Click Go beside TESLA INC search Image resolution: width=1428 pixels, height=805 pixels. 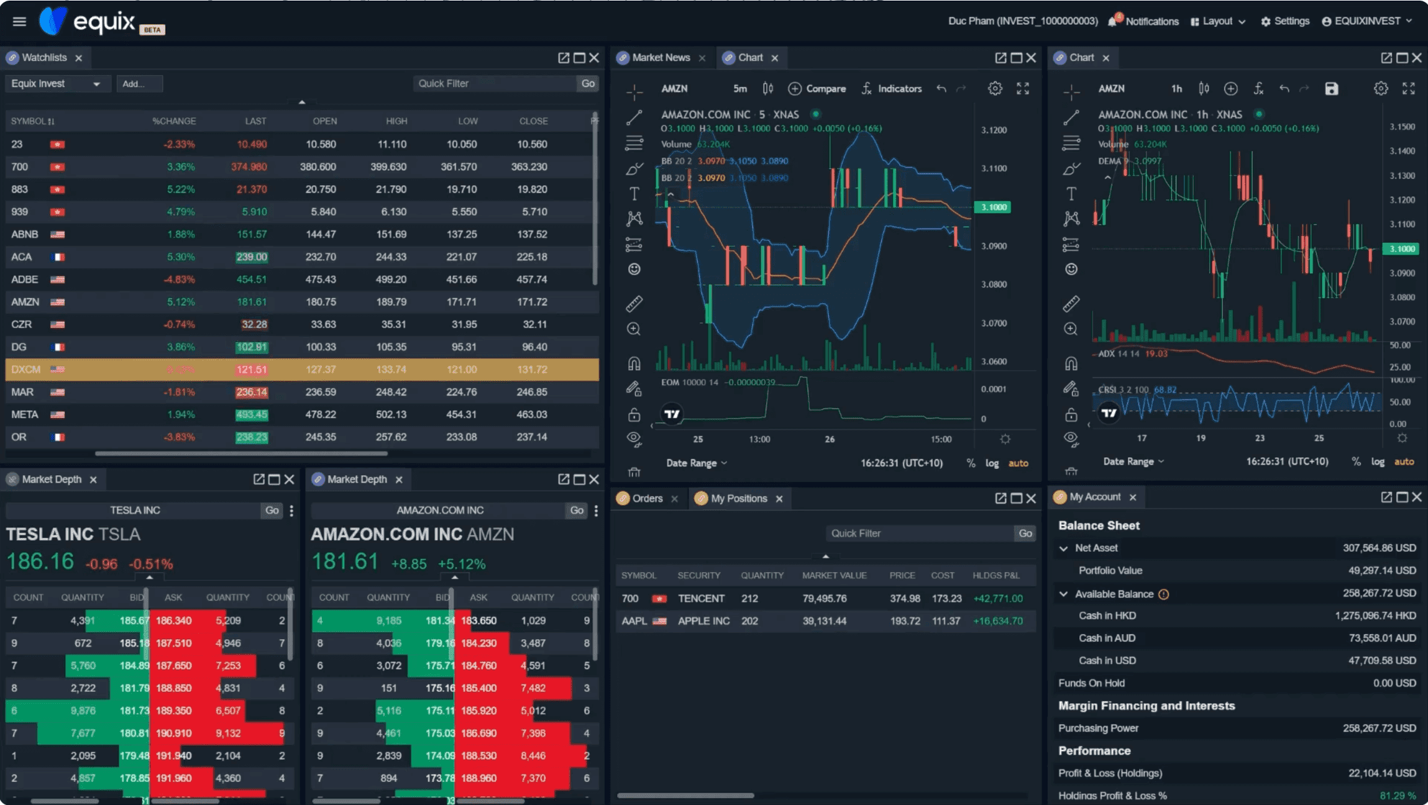272,511
